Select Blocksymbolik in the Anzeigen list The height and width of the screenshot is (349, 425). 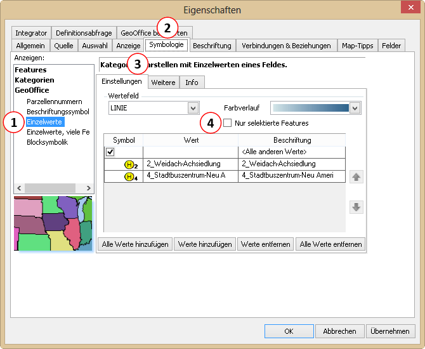(47, 142)
